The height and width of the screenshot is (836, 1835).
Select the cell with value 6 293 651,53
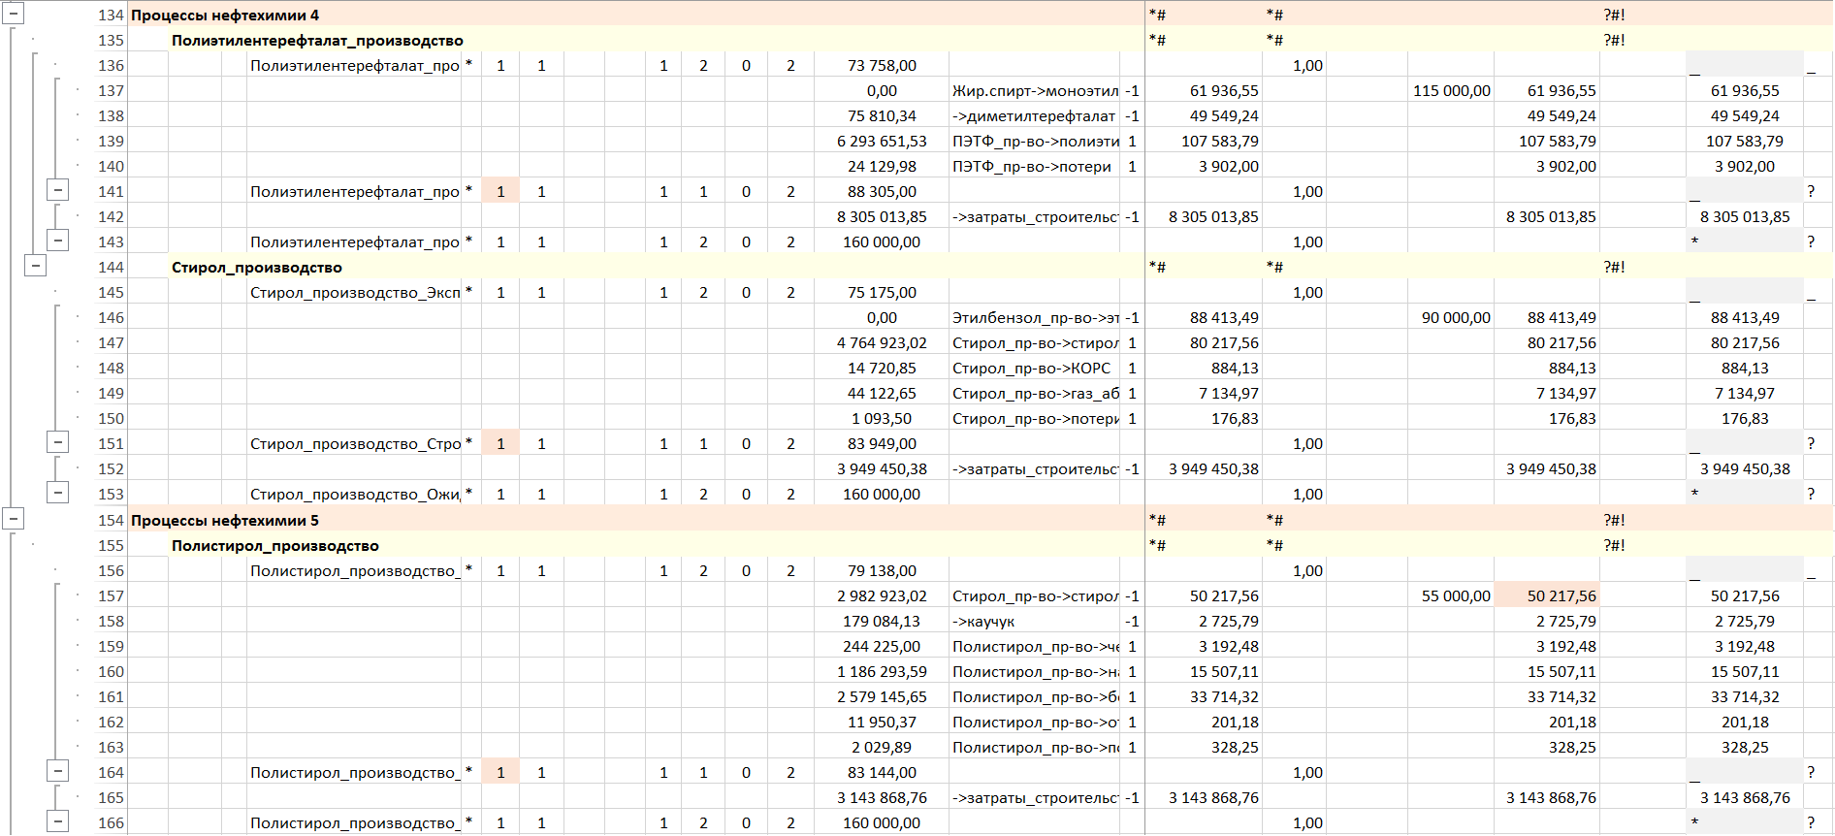coord(881,142)
